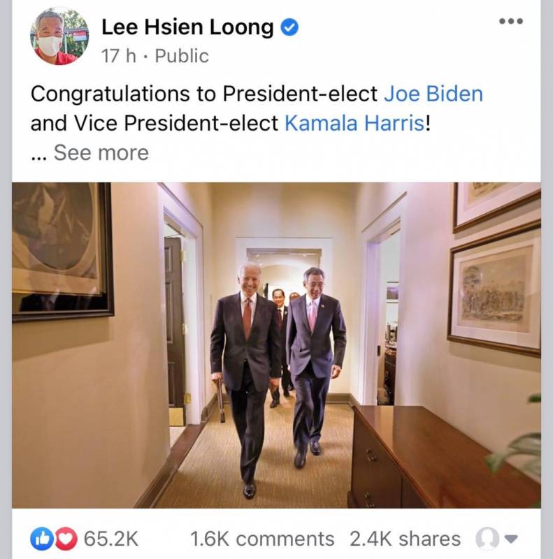Open the post's three-dot options menu
Image resolution: width=553 pixels, height=559 pixels.
click(510, 21)
